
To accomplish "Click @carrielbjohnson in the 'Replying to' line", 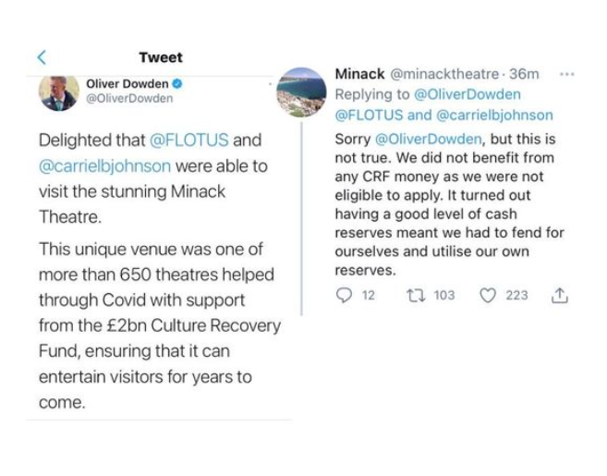I will pos(494,116).
